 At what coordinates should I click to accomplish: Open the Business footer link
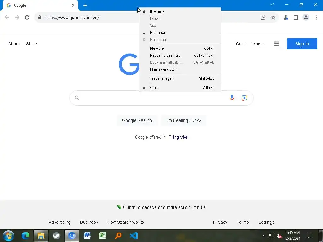[x=89, y=222]
